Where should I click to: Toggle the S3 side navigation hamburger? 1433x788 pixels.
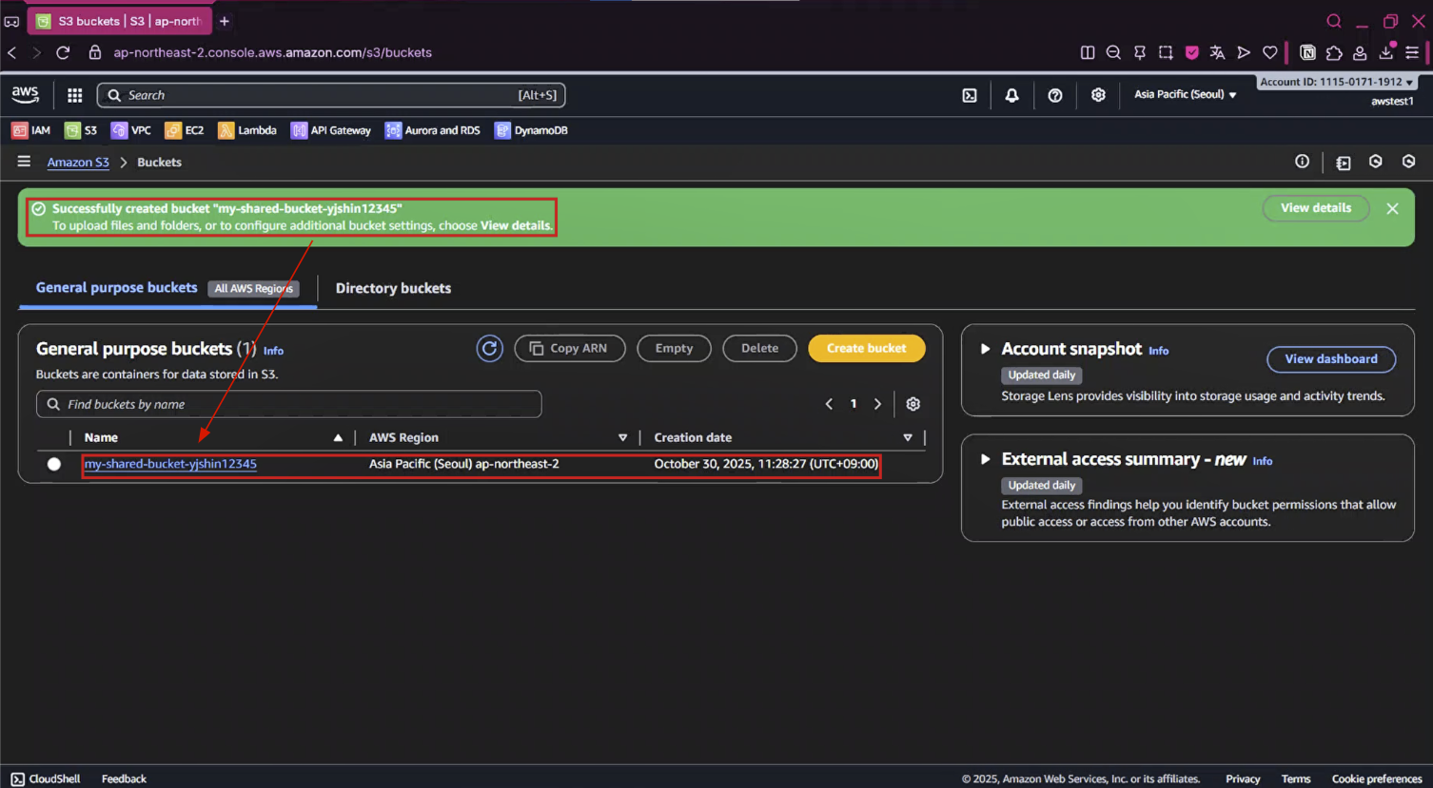click(x=24, y=162)
